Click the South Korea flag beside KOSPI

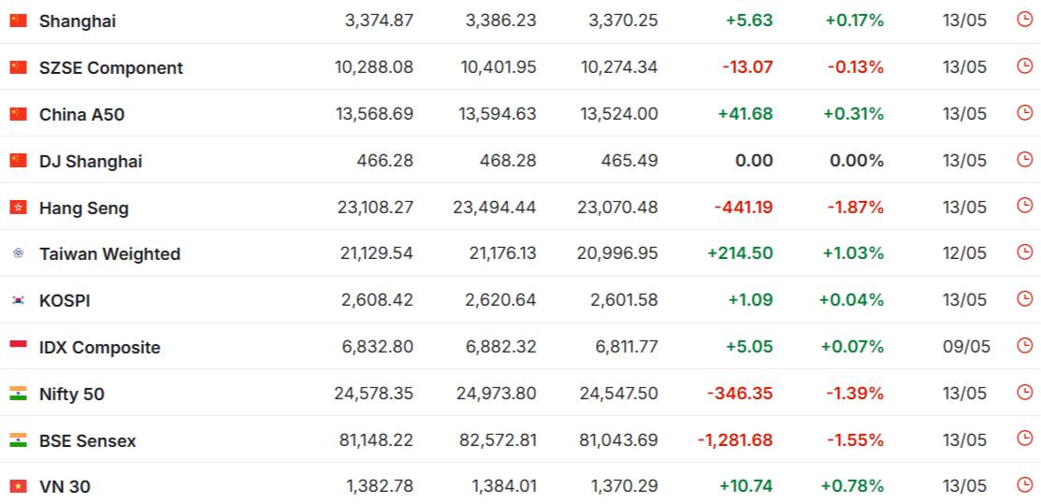(x=18, y=300)
